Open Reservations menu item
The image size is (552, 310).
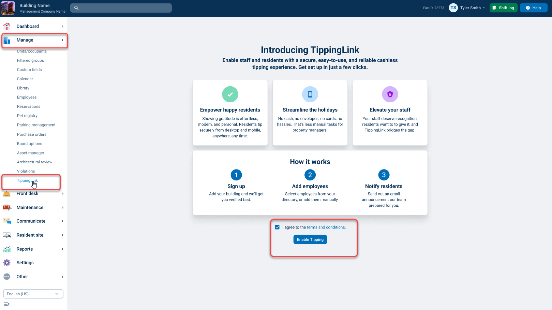coord(29,106)
